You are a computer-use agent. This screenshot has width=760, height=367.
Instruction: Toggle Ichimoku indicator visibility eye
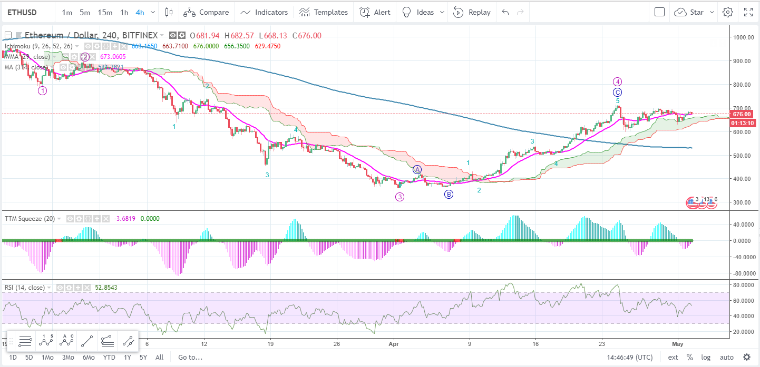pyautogui.click(x=88, y=46)
